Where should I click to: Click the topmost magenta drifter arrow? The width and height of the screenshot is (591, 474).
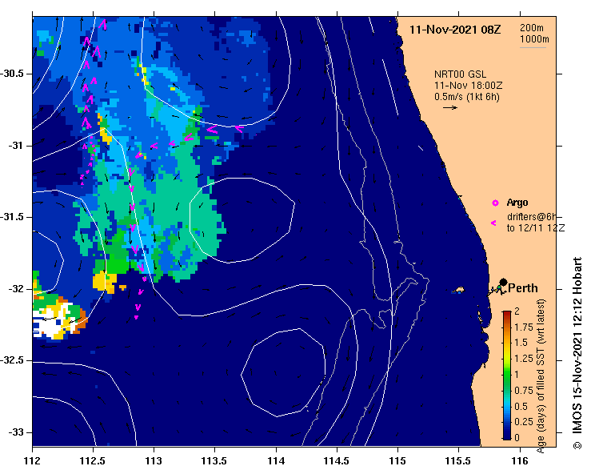[x=103, y=25]
